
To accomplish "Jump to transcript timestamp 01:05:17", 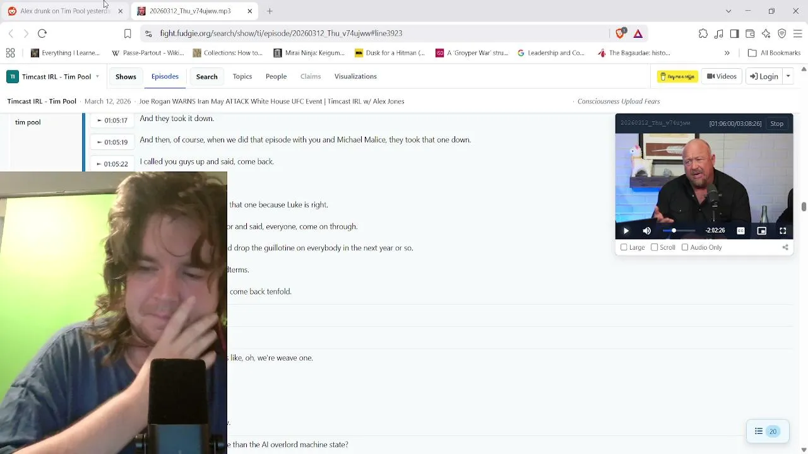I will (112, 120).
